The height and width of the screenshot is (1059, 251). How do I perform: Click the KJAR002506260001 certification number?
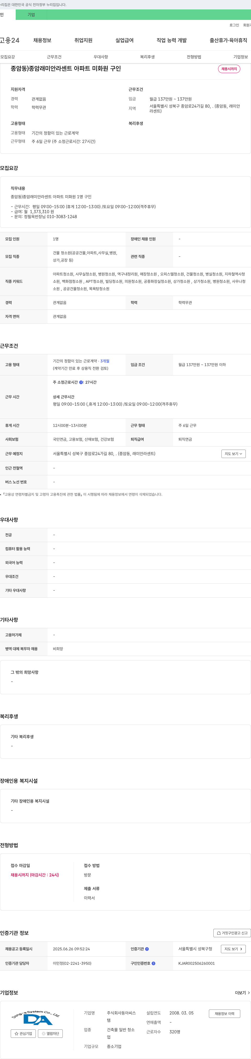196,963
